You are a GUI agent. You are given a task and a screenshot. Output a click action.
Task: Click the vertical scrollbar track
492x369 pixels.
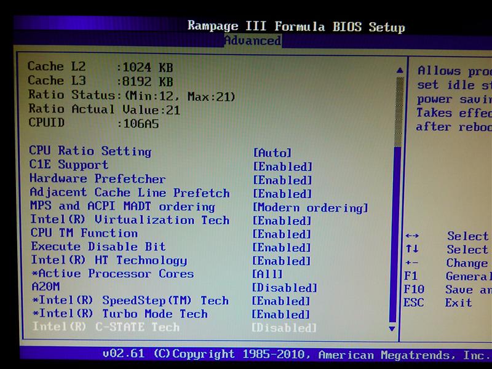398,234
